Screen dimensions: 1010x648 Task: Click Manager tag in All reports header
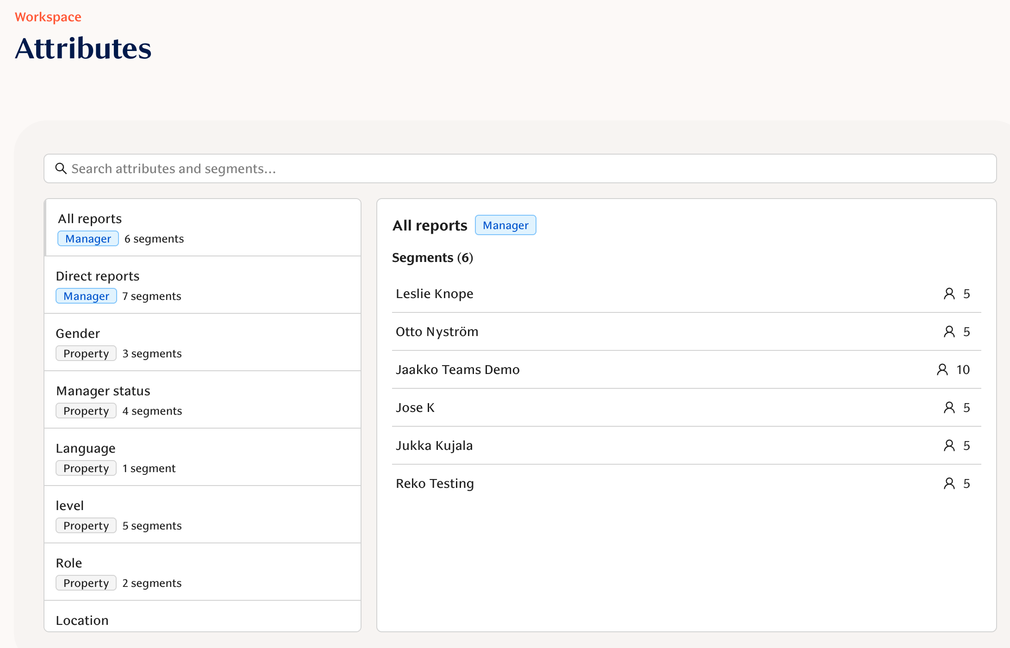coord(505,225)
